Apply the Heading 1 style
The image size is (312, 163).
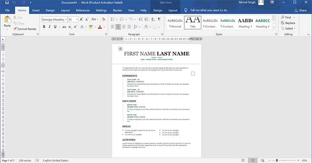point(245,22)
